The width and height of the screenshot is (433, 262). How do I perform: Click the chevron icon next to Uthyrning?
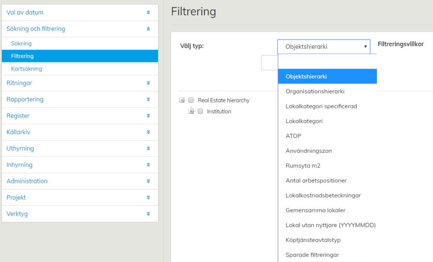pos(148,149)
